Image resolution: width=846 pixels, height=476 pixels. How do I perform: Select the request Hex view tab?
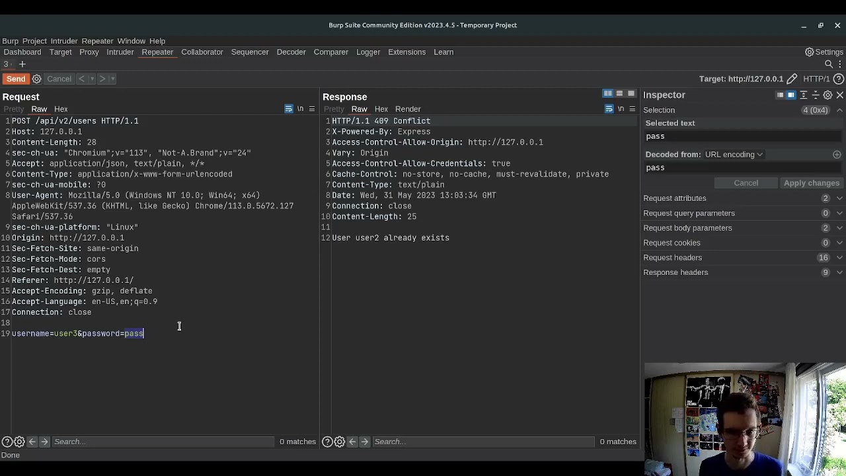(x=61, y=109)
